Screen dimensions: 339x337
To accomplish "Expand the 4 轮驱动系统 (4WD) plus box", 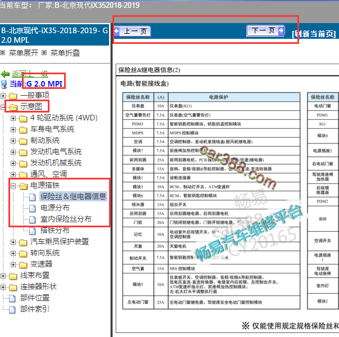I will click(13, 118).
